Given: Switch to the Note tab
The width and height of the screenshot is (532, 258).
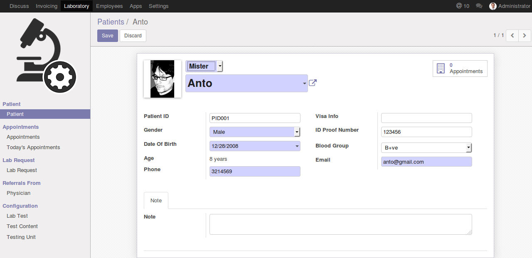Looking at the screenshot, I should [x=156, y=200].
